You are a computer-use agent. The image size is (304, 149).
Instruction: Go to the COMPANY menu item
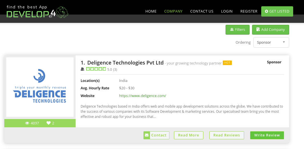[173, 11]
